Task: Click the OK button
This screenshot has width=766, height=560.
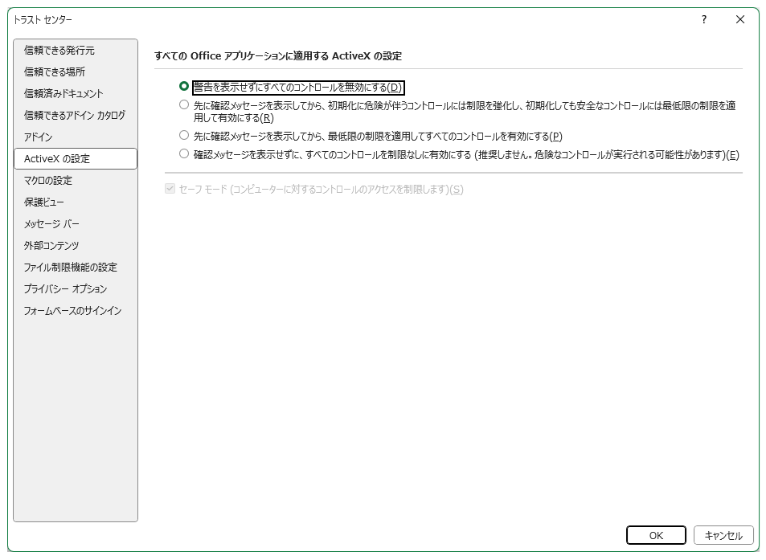Action: (x=656, y=535)
